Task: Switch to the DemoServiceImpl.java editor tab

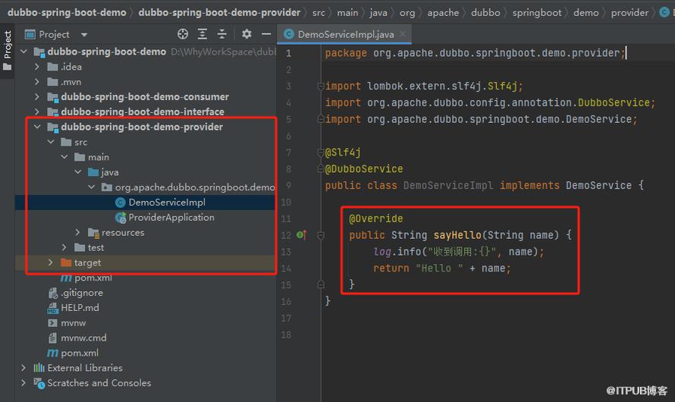Action: [x=345, y=34]
